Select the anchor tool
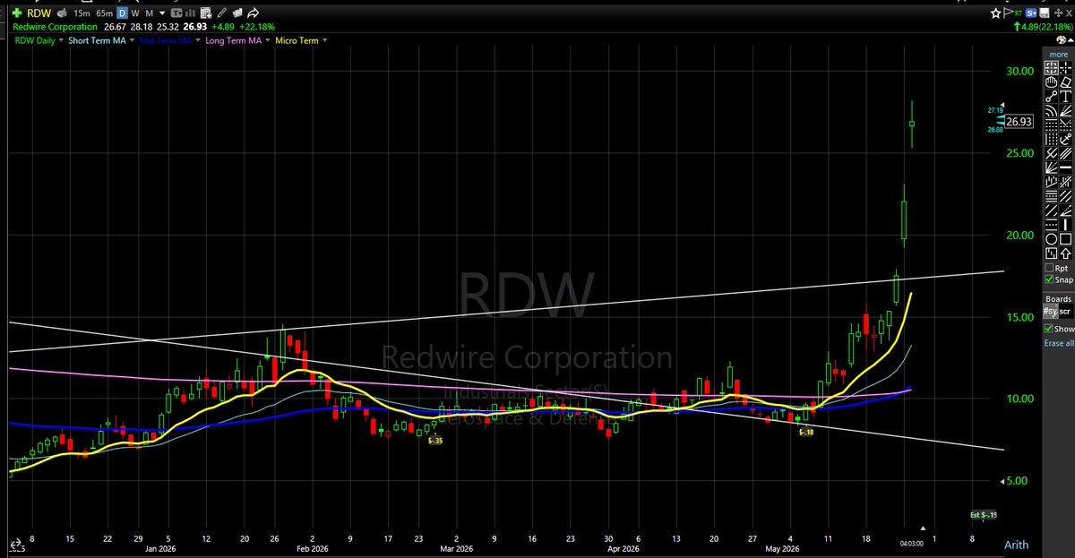The image size is (1075, 558). [x=1066, y=139]
